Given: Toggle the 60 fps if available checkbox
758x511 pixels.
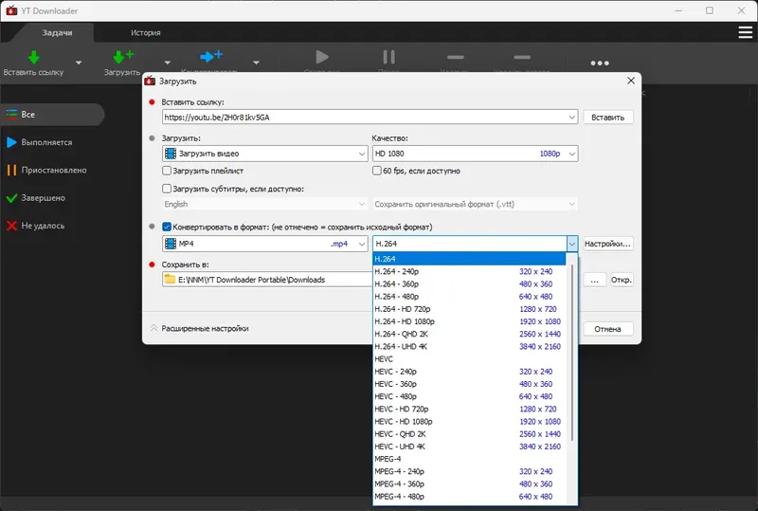Looking at the screenshot, I should (x=377, y=172).
